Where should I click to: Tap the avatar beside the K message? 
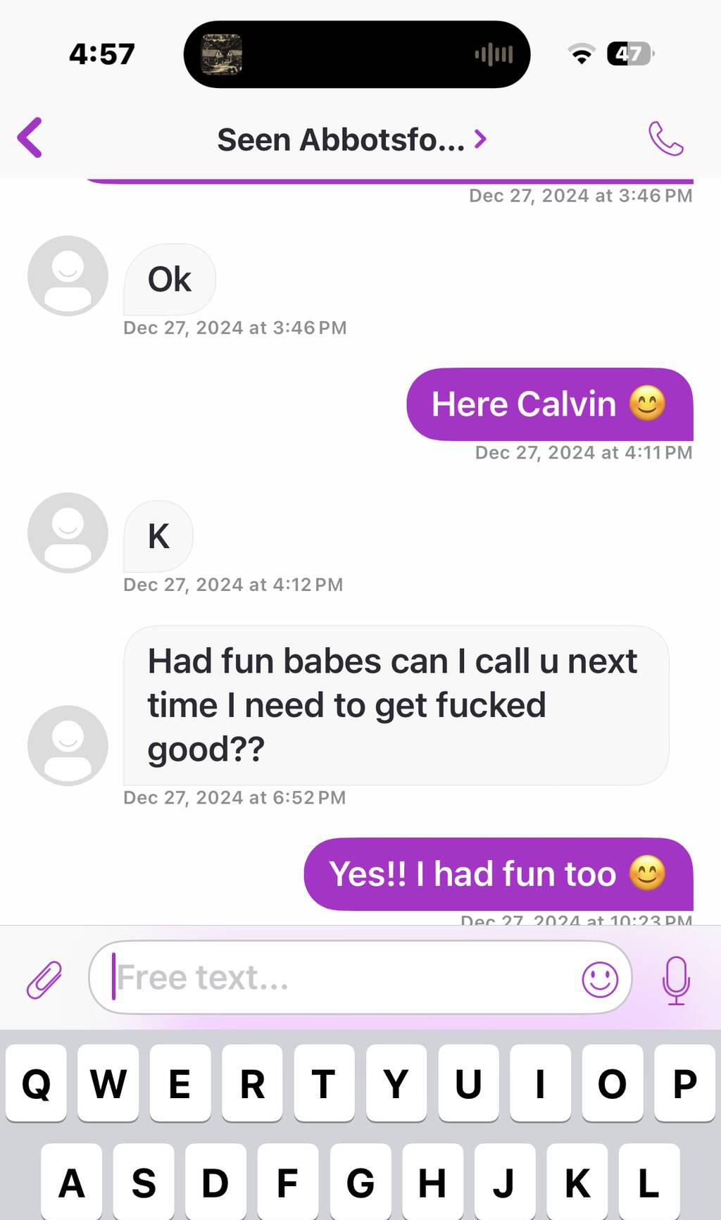coord(68,533)
